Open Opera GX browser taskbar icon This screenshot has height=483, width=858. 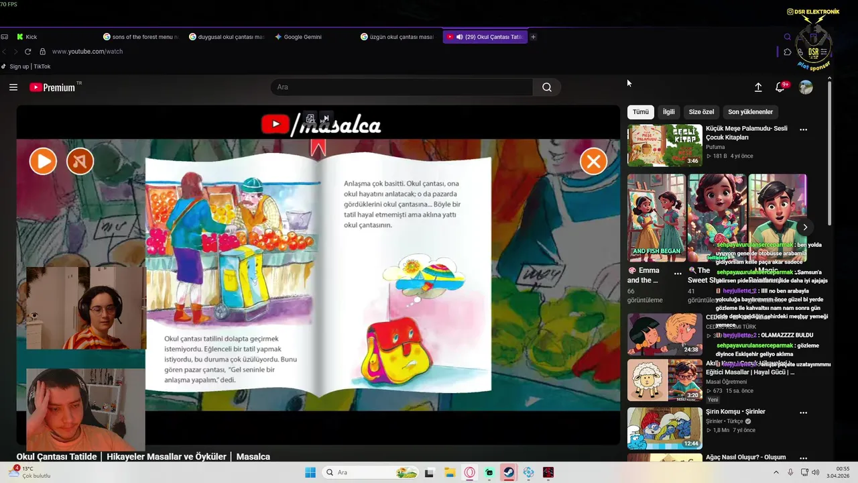point(469,472)
